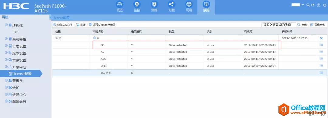Expand 升级中心 tree node
The height and width of the screenshot is (118, 328).
(x=6, y=67)
